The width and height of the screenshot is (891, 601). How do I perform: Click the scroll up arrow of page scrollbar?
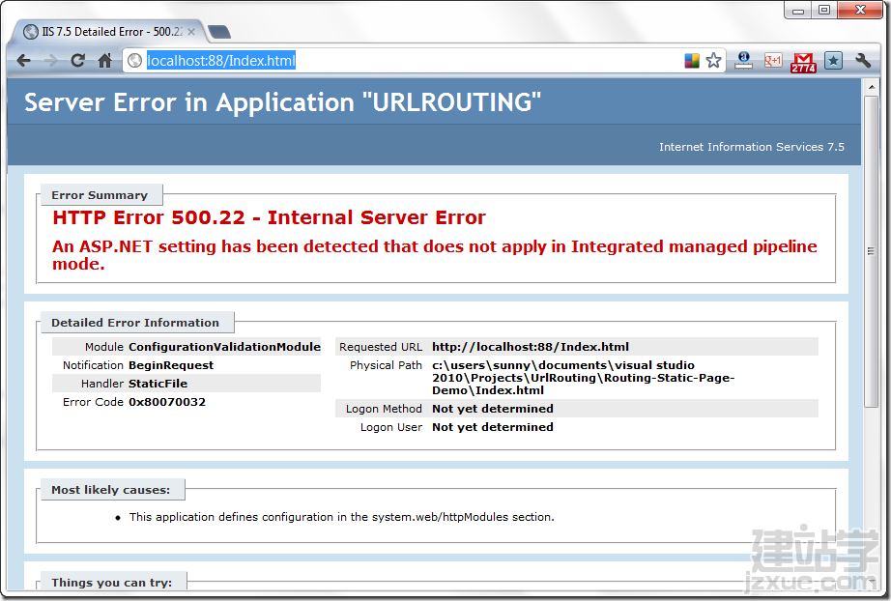871,88
